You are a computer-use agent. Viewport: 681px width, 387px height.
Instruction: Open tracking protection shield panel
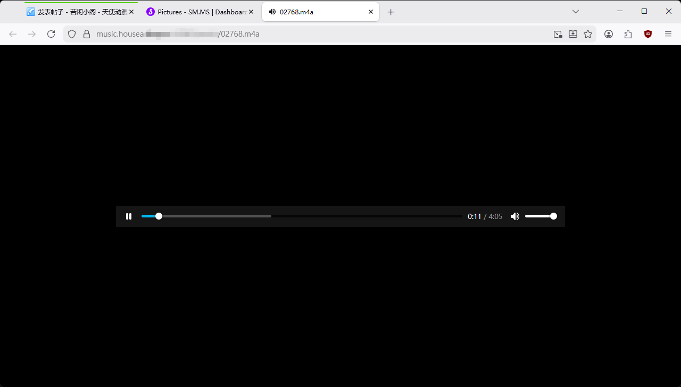(72, 34)
